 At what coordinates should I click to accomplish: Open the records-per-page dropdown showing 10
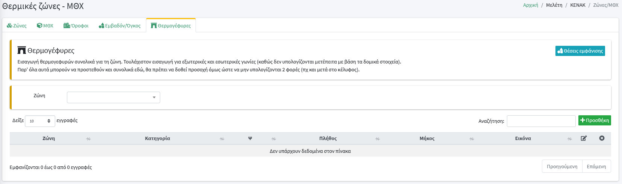point(40,121)
